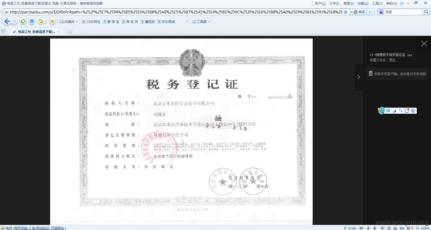Open the 工具(T) menu
The image size is (431, 230).
tap(377, 4)
